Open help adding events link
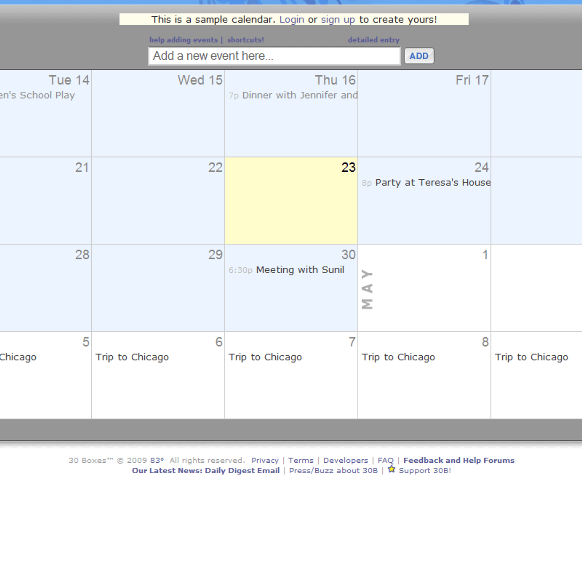 click(x=183, y=40)
